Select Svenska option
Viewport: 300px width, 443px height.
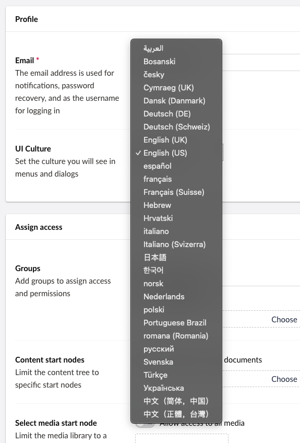176,362
